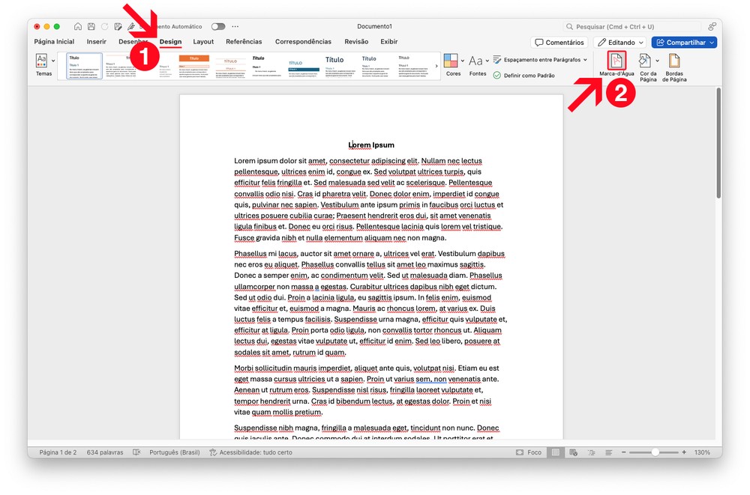
Task: Click the Marca-d'Água watermark icon
Action: (616, 61)
